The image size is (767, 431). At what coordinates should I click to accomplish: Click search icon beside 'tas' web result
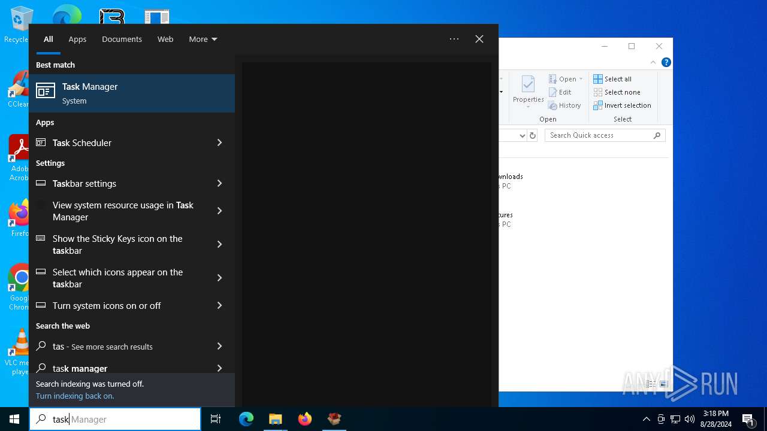coord(41,346)
